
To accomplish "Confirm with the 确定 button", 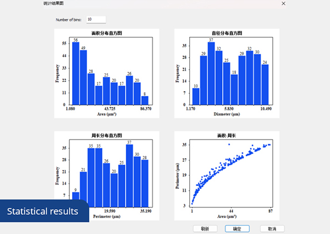I will coord(237,228).
